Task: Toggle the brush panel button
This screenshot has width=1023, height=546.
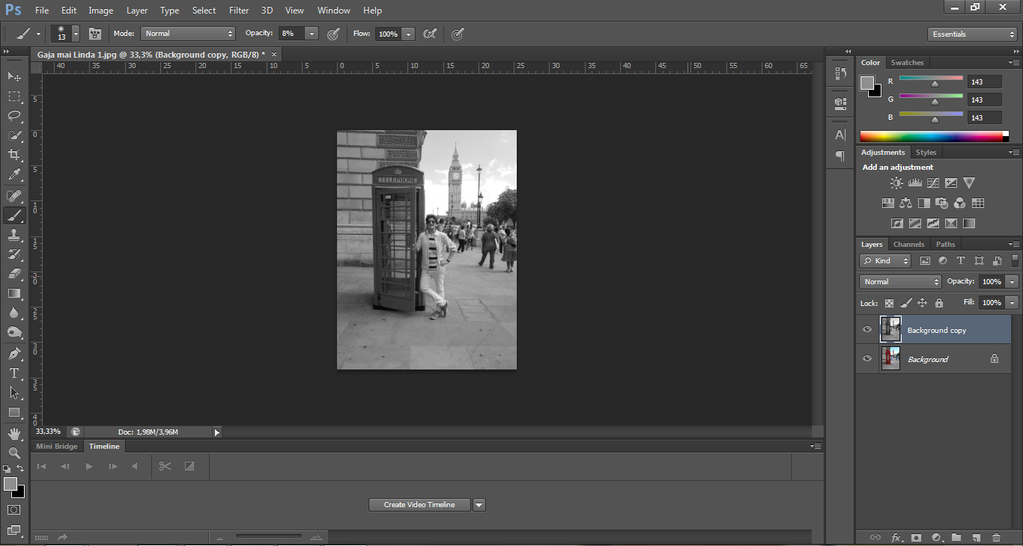Action: (95, 34)
